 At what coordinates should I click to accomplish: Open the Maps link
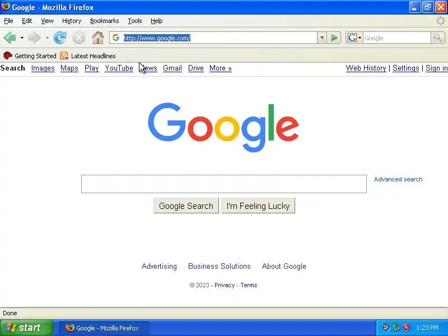pyautogui.click(x=69, y=68)
